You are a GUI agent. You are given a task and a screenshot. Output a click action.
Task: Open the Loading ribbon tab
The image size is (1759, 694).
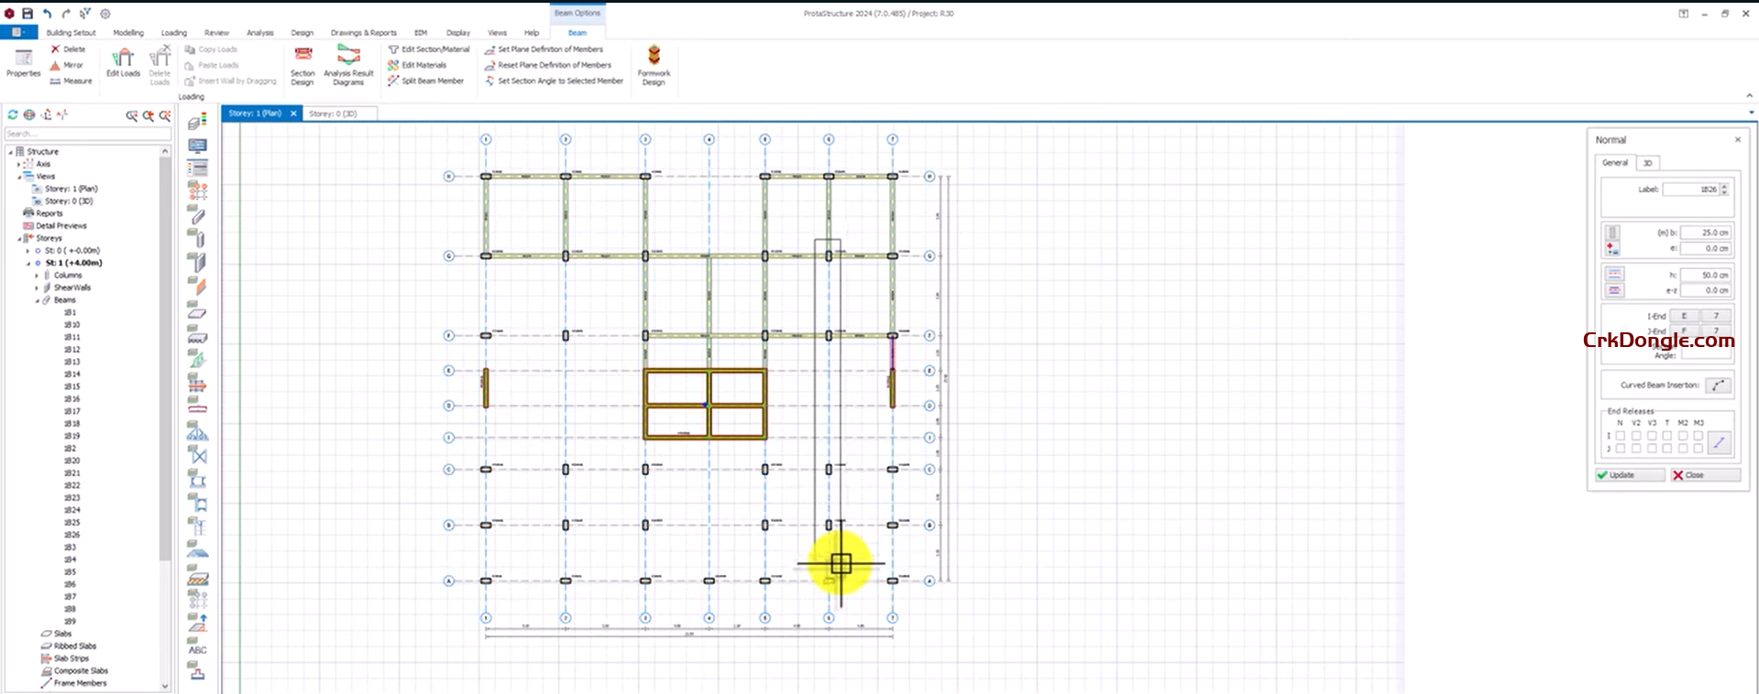(174, 33)
